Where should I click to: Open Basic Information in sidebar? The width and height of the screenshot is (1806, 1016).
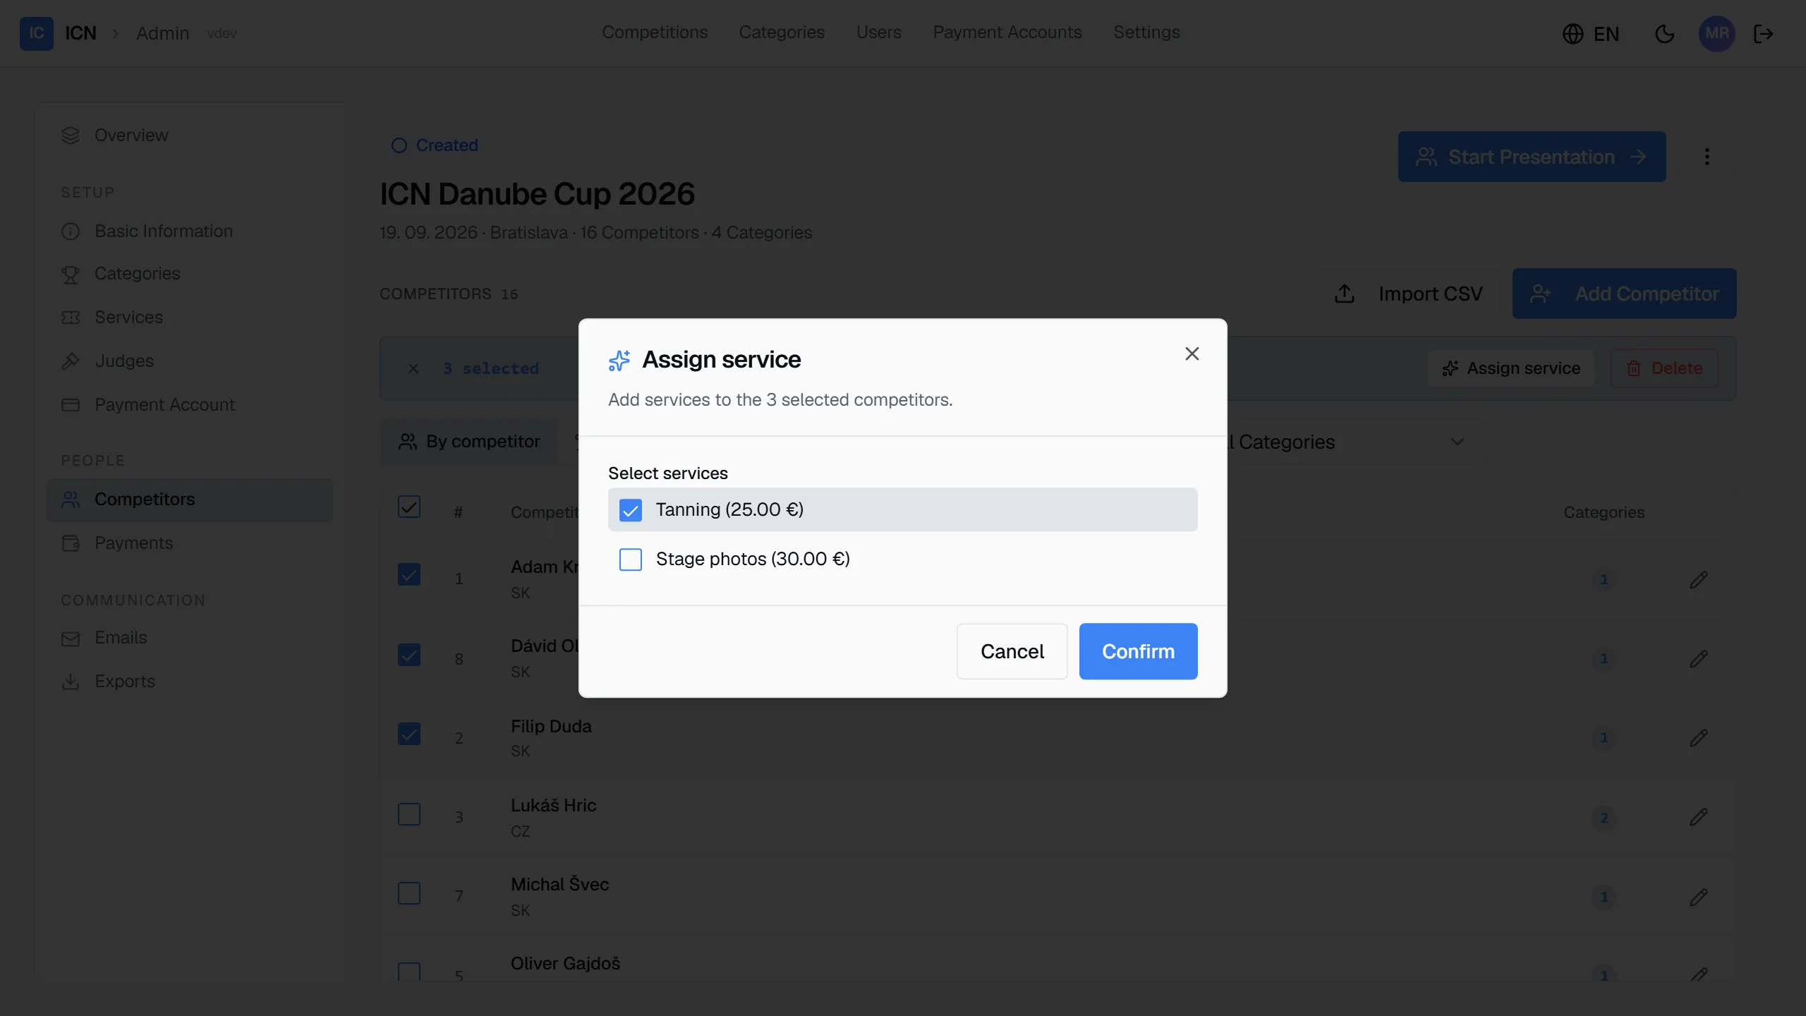[189, 231]
